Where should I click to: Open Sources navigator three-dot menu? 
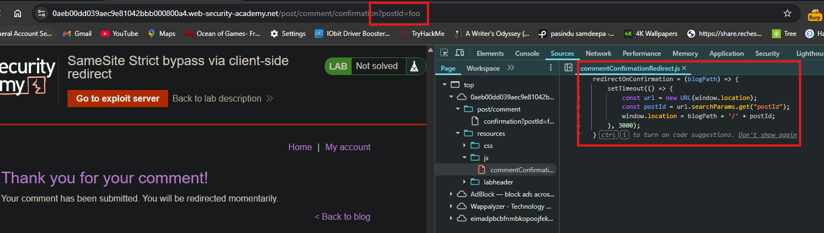550,68
